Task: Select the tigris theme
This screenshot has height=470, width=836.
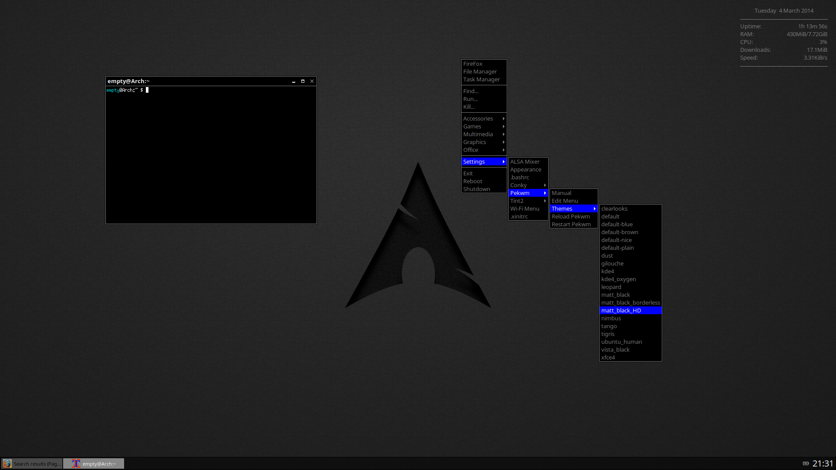Action: (630, 334)
